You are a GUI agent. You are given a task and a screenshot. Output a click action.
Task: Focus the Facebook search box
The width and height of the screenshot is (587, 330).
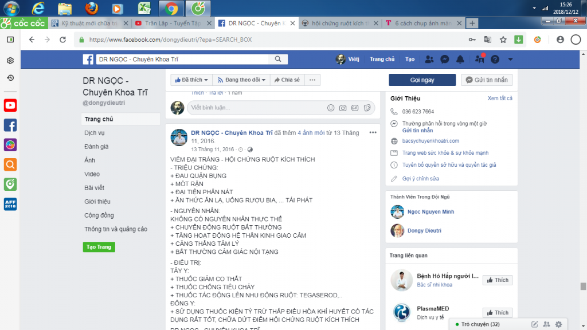click(183, 59)
